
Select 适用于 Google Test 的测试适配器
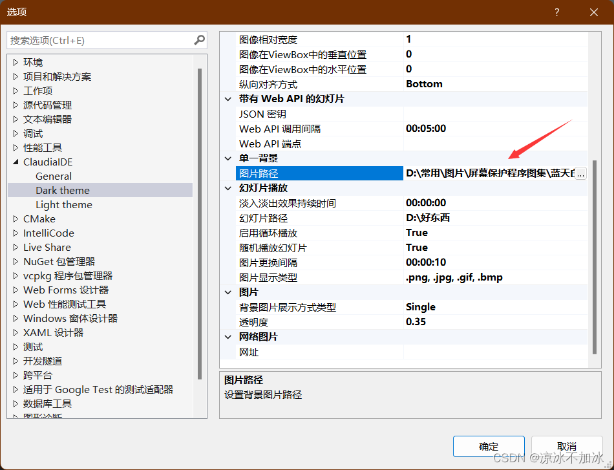click(x=98, y=390)
